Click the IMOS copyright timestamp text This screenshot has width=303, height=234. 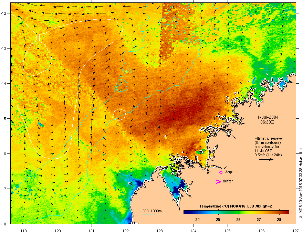pyautogui.click(x=301, y=183)
